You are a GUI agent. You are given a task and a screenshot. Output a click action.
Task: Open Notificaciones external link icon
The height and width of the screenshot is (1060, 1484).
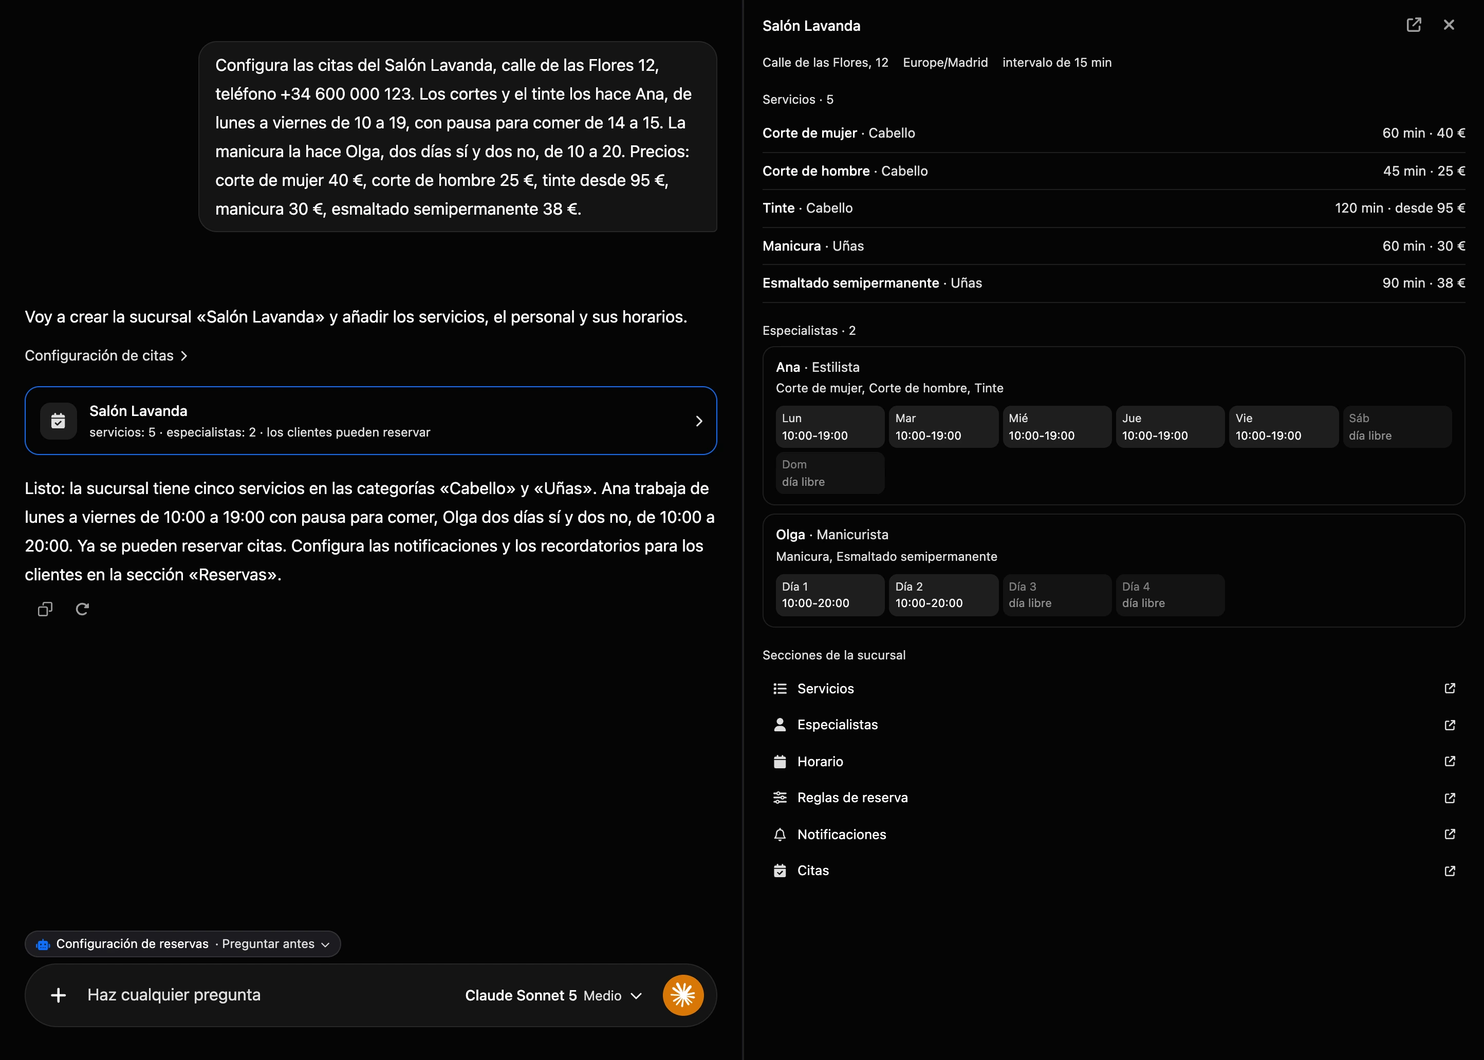tap(1450, 834)
